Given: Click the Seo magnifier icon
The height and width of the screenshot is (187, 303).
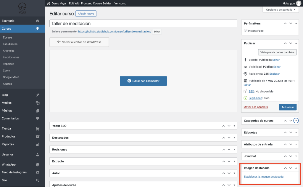Looking at the screenshot, I should coord(38,180).
